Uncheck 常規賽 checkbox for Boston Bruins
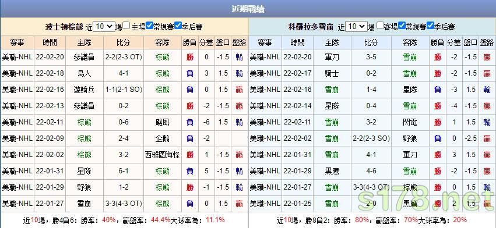 (x=150, y=26)
